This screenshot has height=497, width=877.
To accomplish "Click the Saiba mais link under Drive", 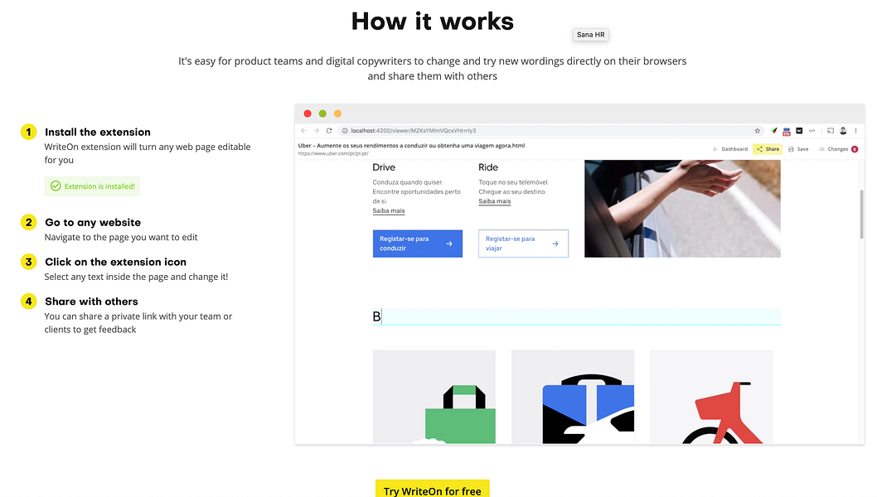I will tap(389, 210).
